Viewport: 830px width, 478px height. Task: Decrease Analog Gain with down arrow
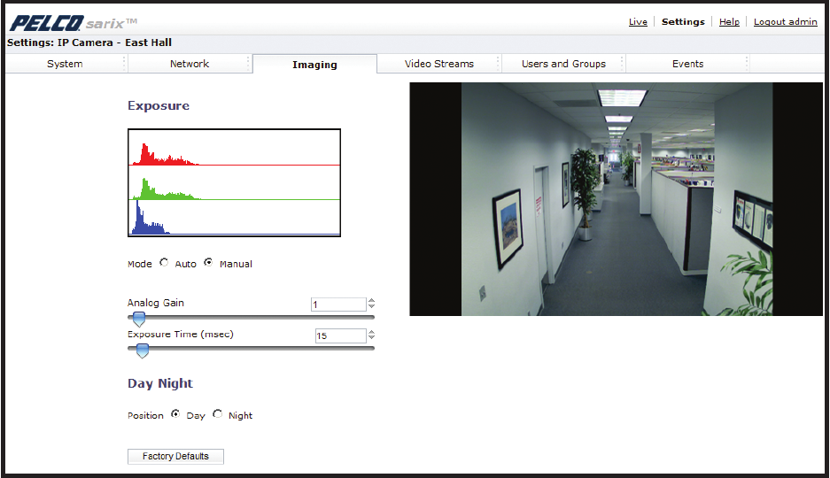tap(371, 308)
